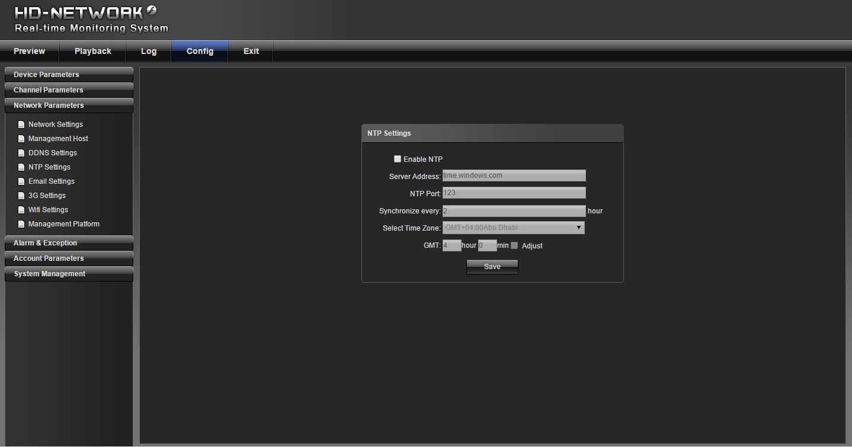Open Network Settings page

coord(56,124)
